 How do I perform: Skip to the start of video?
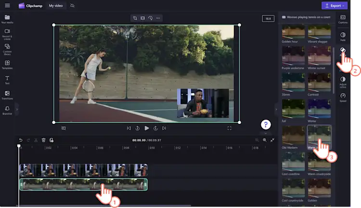click(129, 128)
